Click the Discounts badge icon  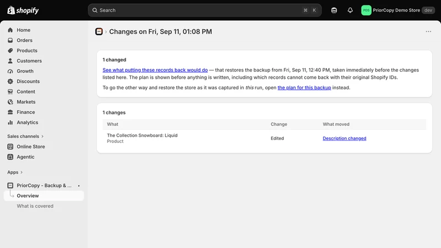coord(10,81)
